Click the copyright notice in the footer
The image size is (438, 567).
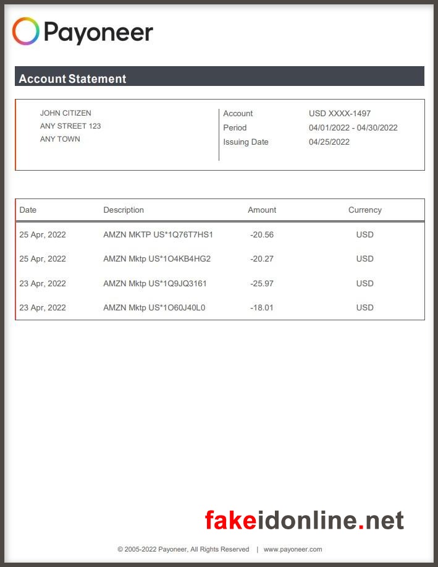(183, 549)
